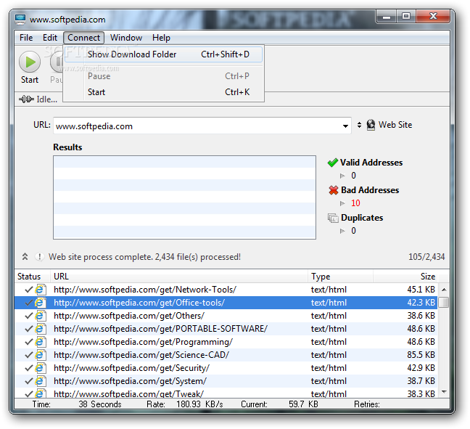Image resolution: width=470 pixels, height=429 pixels.
Task: Click the Start toolbar label
Action: click(30, 80)
